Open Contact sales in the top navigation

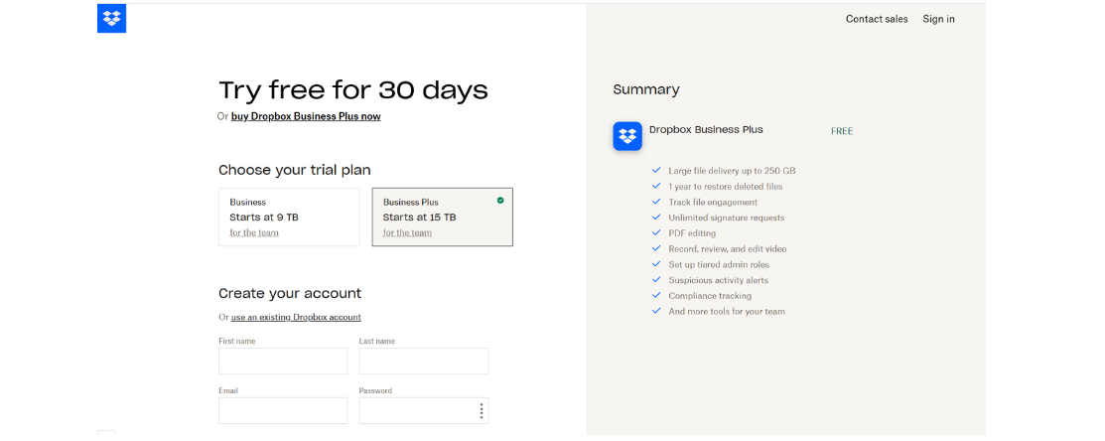[x=877, y=19]
